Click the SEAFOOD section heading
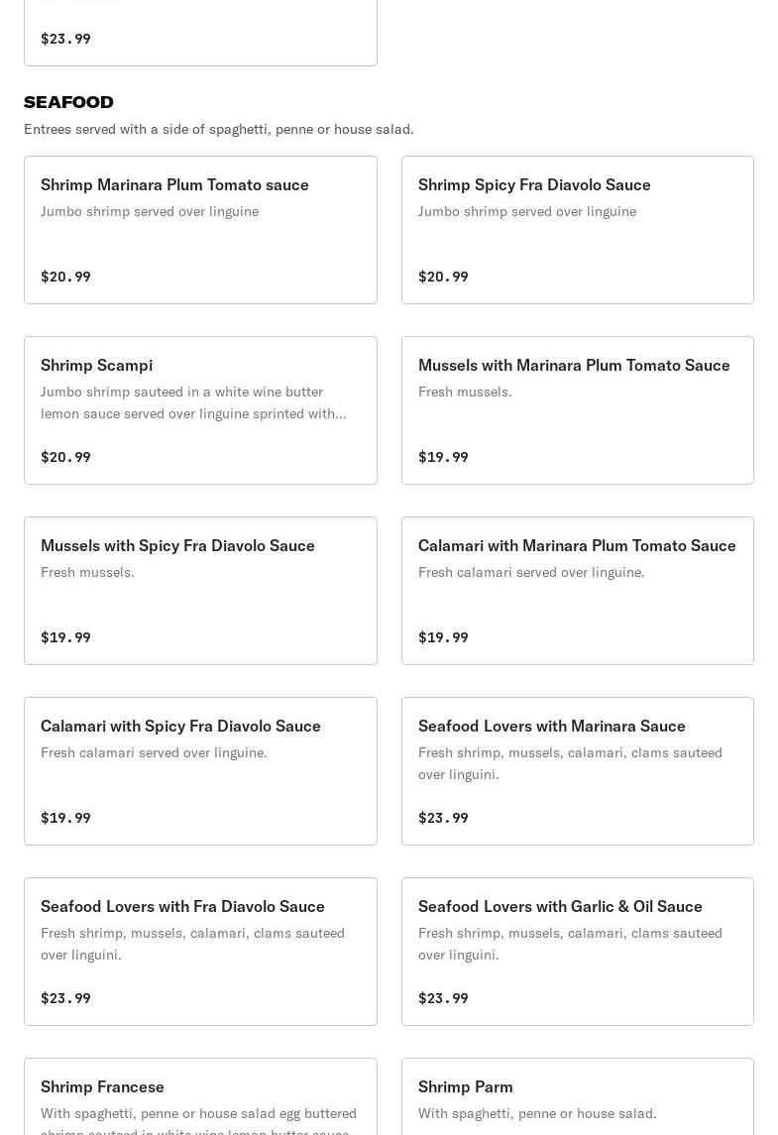The height and width of the screenshot is (1135, 778). pyautogui.click(x=68, y=102)
